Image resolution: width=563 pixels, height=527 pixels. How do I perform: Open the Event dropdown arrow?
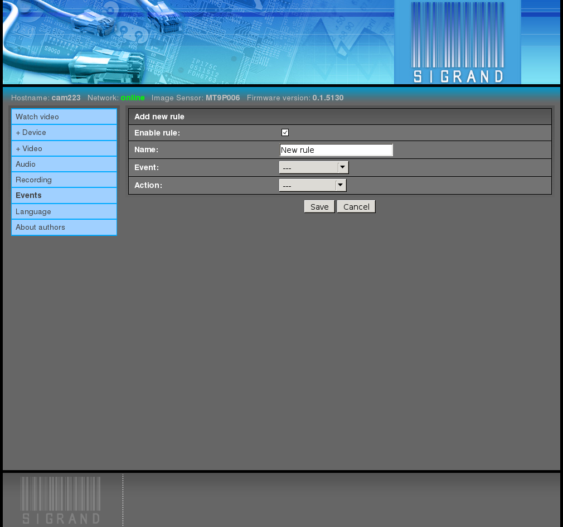click(343, 167)
